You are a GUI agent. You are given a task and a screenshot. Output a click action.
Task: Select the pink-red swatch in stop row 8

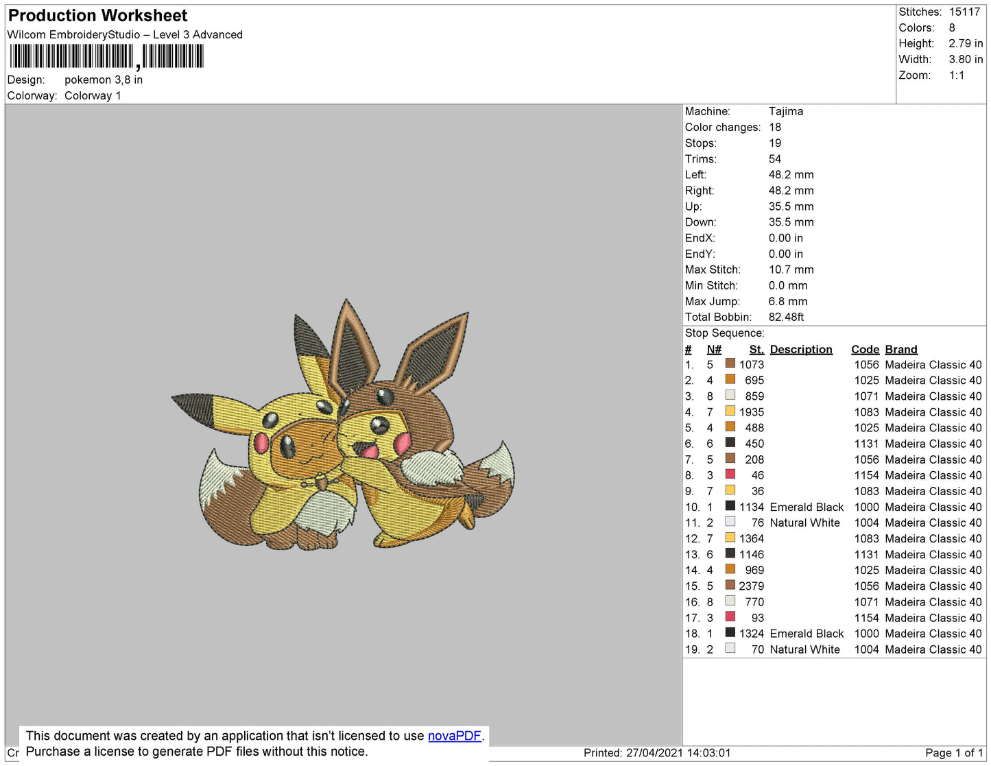730,474
